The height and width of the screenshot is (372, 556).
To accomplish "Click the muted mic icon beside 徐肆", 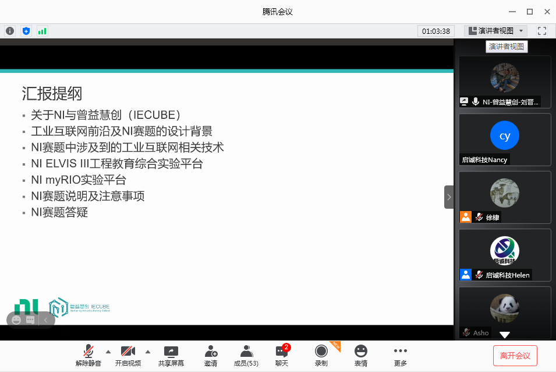I will (x=479, y=217).
